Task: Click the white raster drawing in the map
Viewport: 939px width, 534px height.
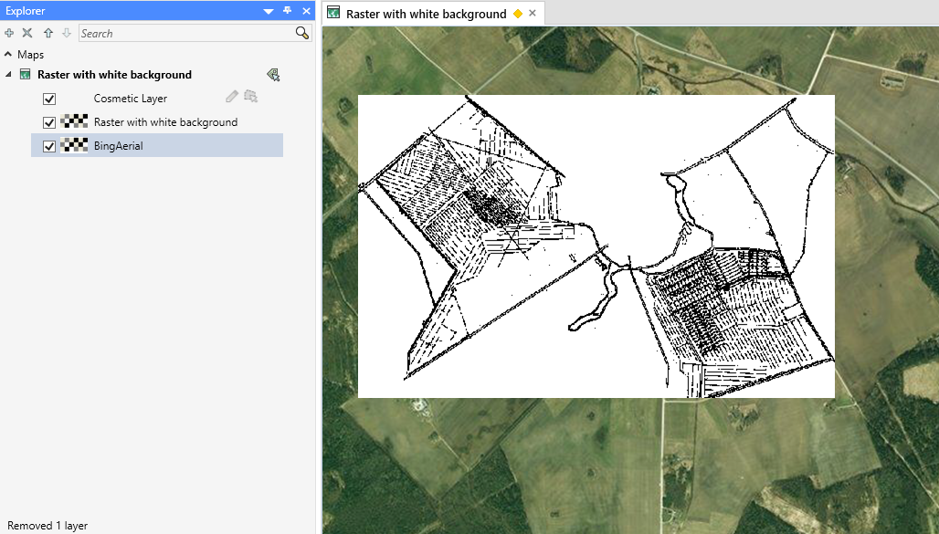Action: tap(596, 246)
